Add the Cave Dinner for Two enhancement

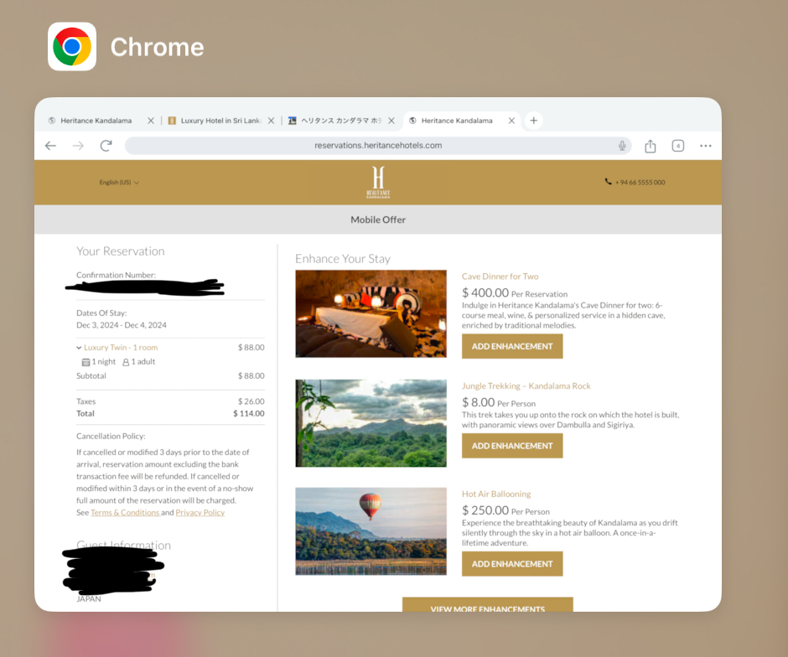coord(512,346)
